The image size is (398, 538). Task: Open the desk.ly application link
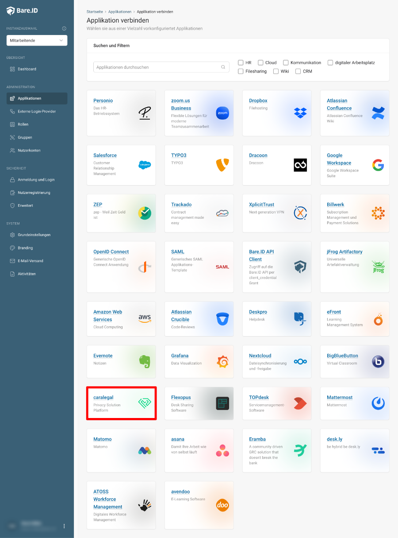pyautogui.click(x=335, y=439)
